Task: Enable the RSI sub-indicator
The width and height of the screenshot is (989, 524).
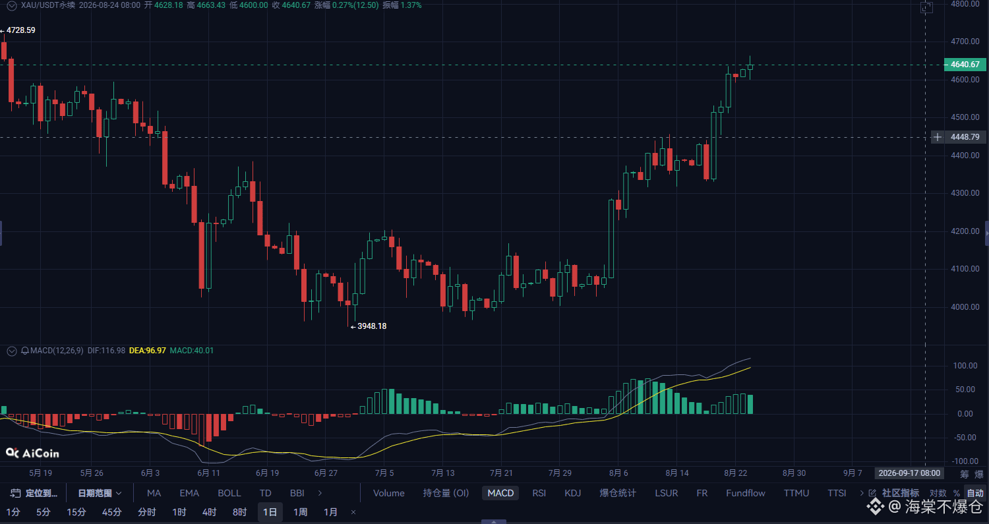Action: 539,493
